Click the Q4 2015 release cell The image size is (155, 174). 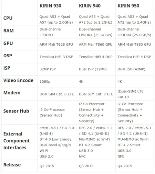click(x=125, y=166)
